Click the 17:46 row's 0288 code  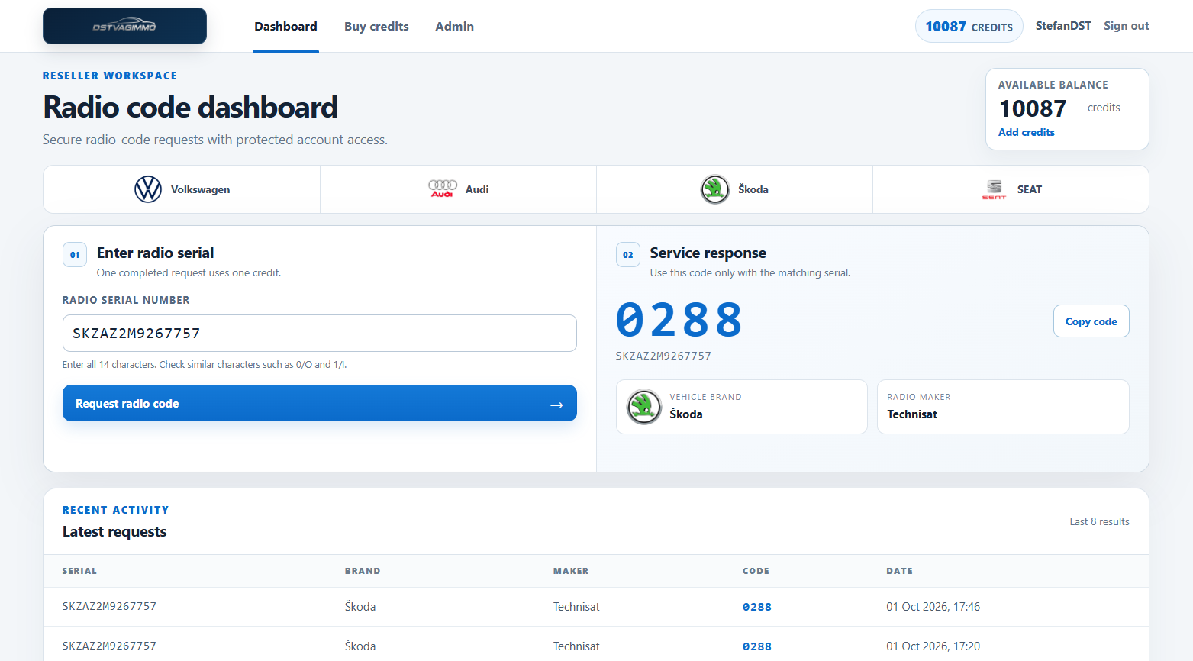757,607
